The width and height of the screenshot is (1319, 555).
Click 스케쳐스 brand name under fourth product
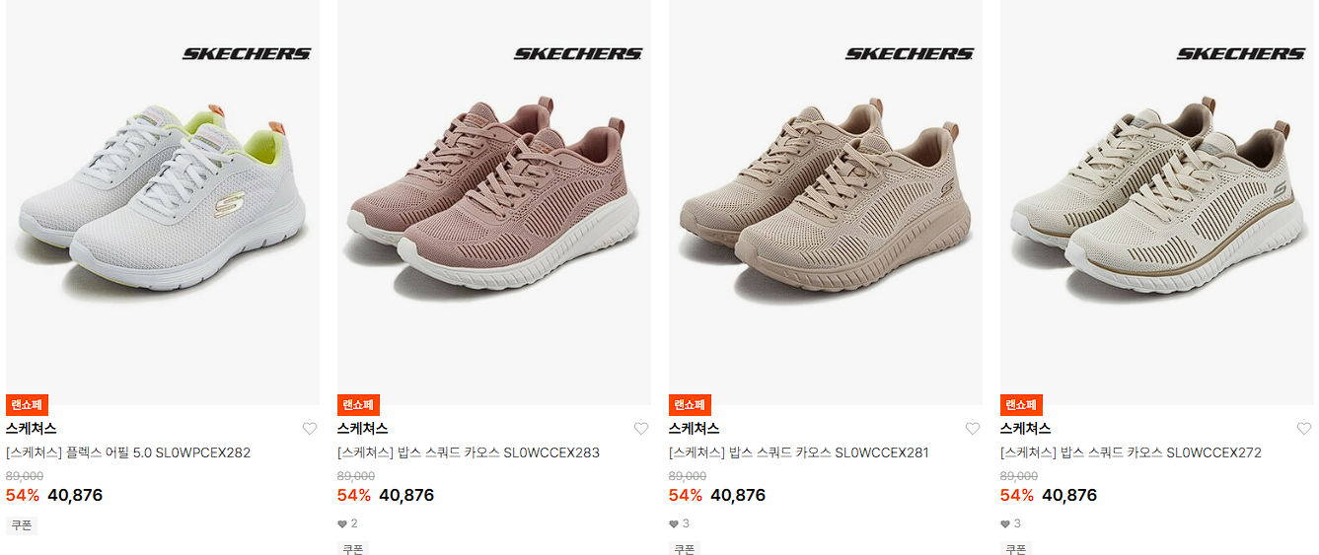pyautogui.click(x=1026, y=429)
